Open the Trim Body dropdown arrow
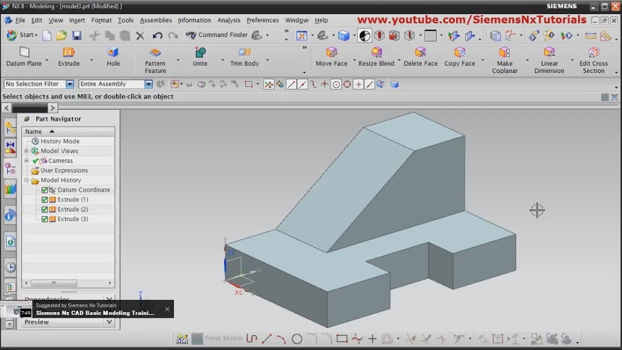 (x=267, y=60)
